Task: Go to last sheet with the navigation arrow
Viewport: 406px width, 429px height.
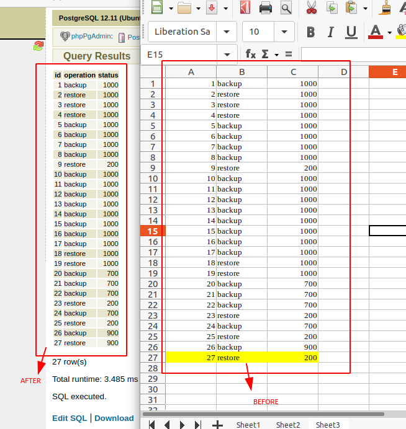Action: 197,425
